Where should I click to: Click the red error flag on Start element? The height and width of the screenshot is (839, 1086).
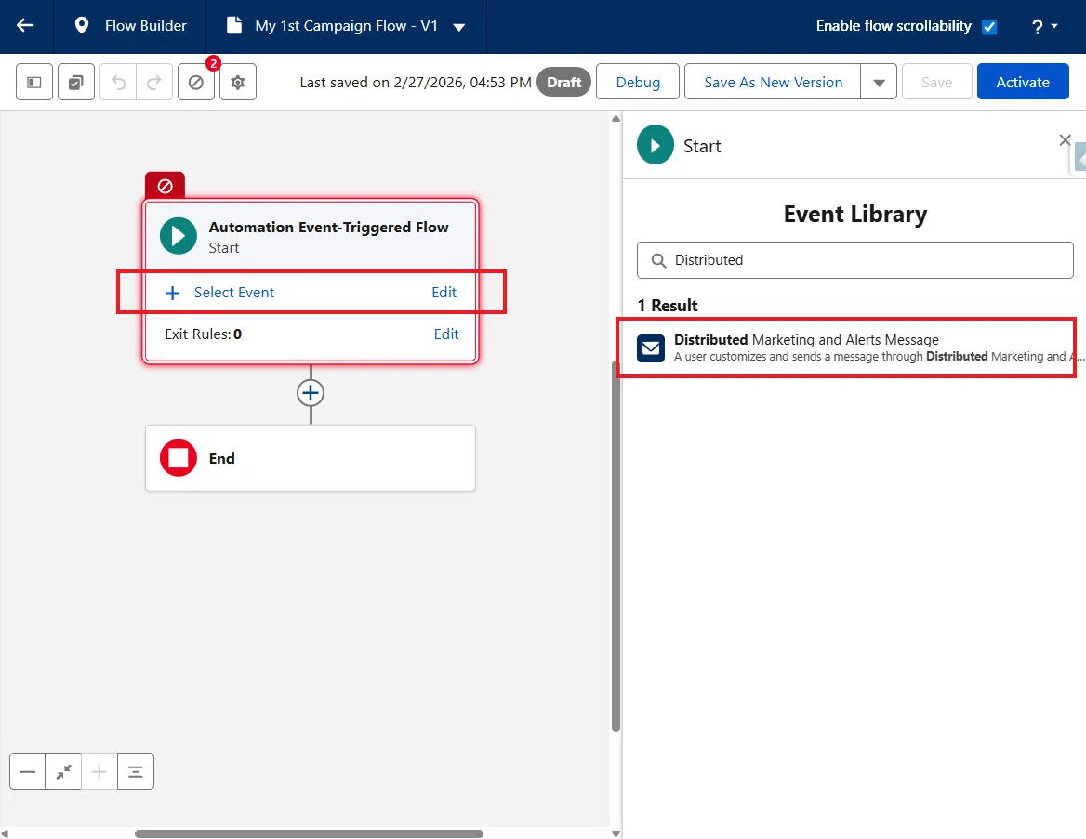[165, 186]
